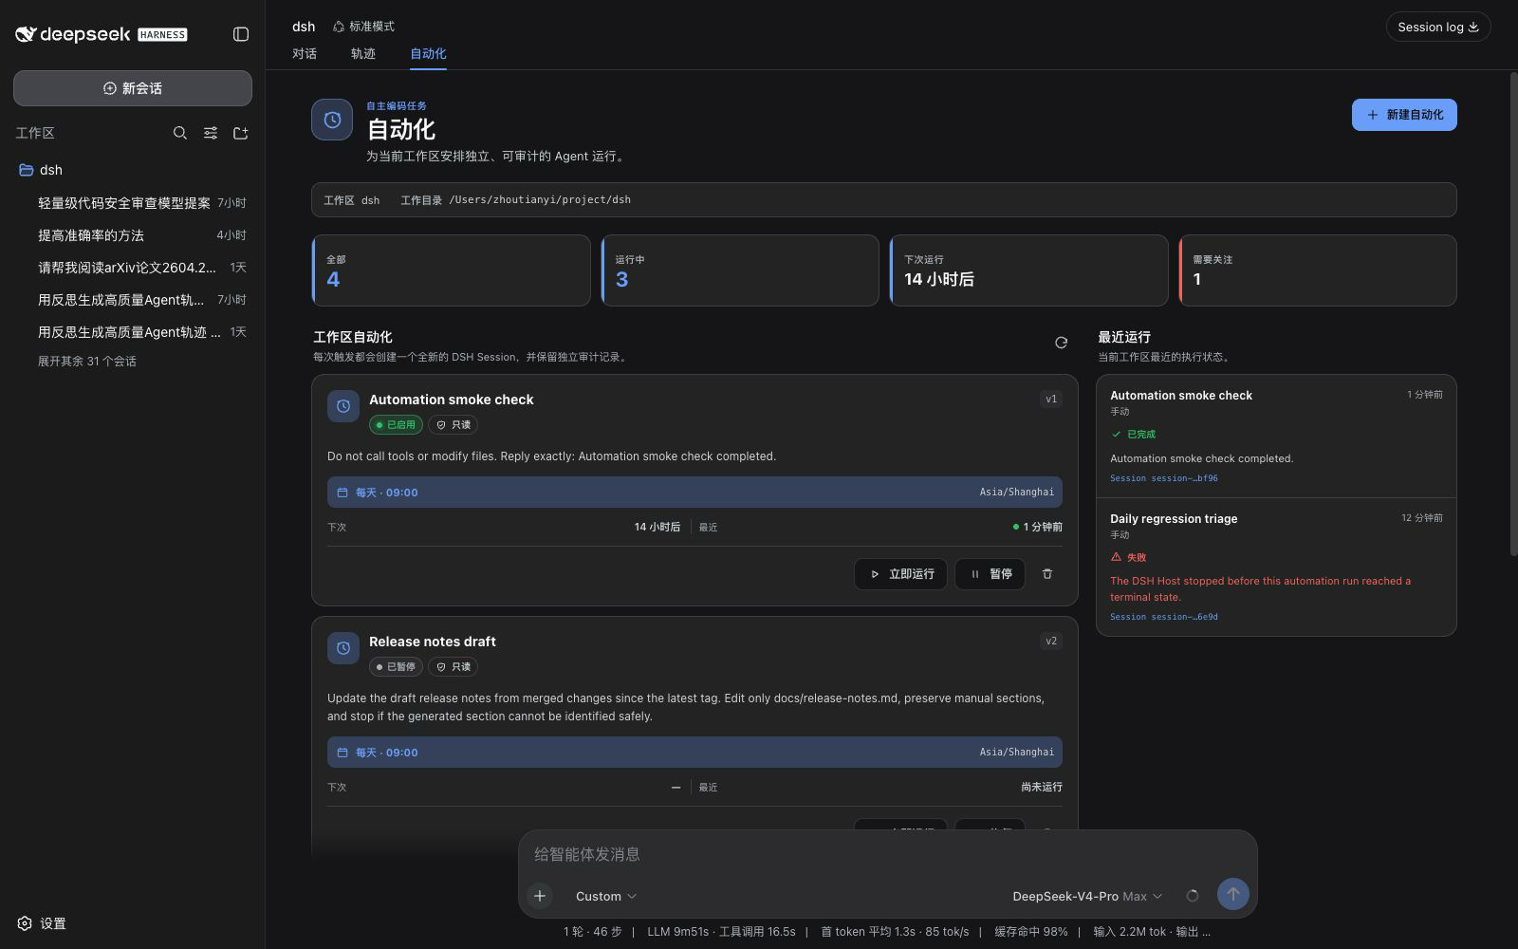Click the 标准模式 mode icon
This screenshot has width=1518, height=949.
338,27
